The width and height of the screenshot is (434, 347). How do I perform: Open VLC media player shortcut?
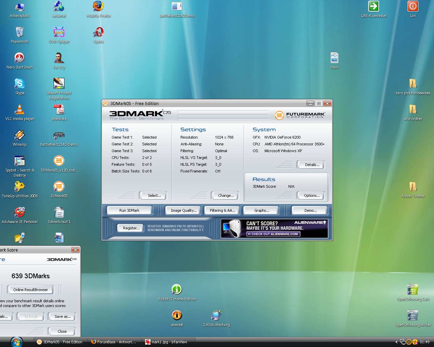point(20,113)
